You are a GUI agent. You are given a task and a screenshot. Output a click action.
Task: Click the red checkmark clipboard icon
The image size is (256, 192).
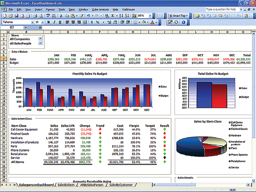click(246, 16)
